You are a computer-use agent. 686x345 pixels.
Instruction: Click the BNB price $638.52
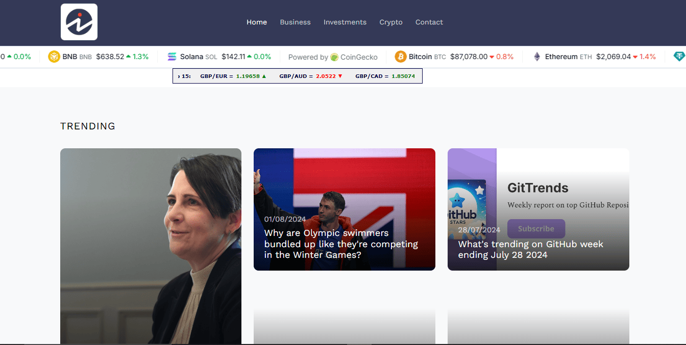[110, 57]
